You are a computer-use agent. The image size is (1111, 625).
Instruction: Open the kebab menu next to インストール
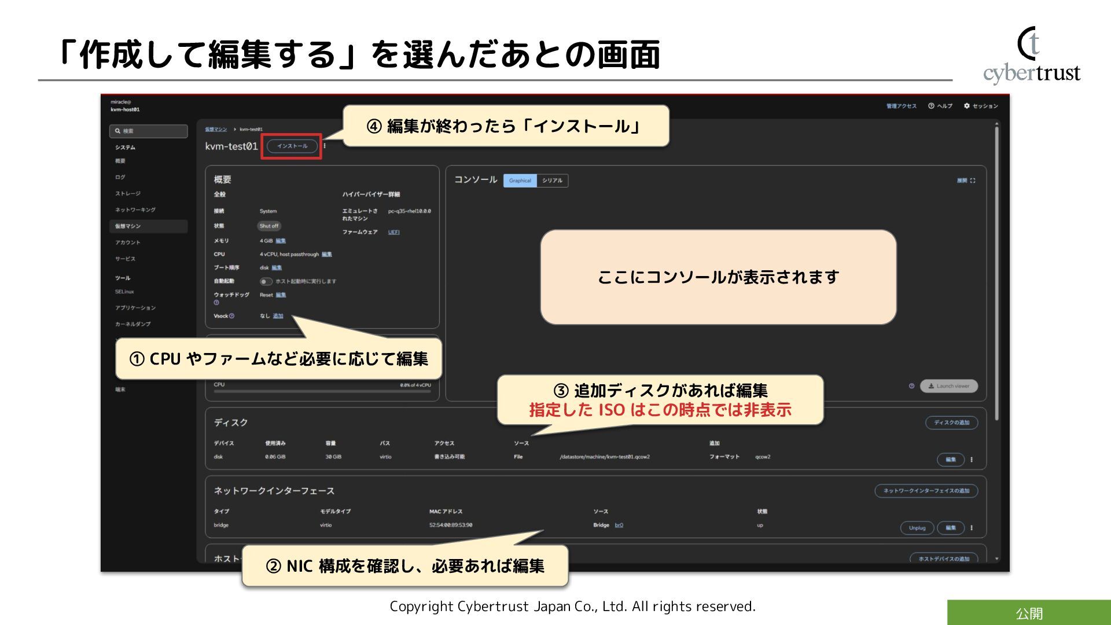pyautogui.click(x=325, y=146)
